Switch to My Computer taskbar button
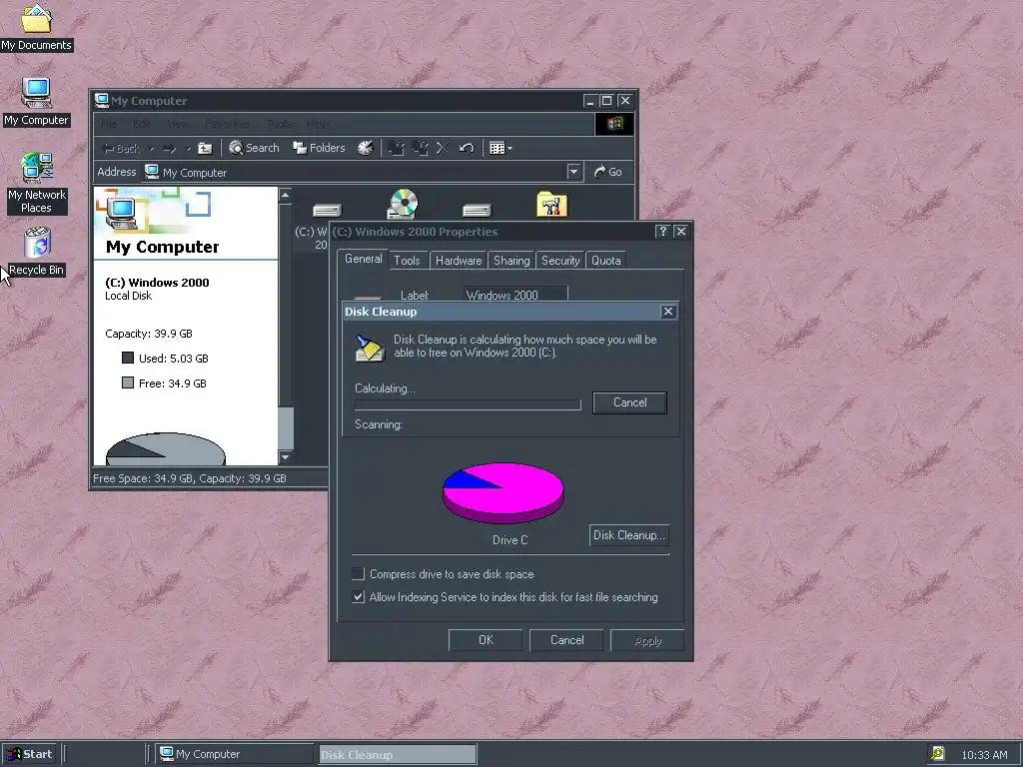 pos(234,754)
